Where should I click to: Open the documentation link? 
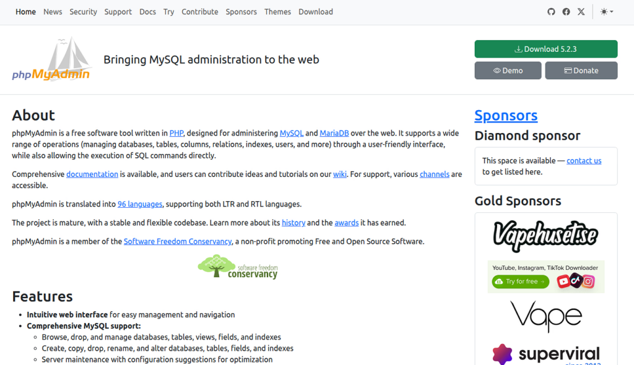tap(92, 174)
